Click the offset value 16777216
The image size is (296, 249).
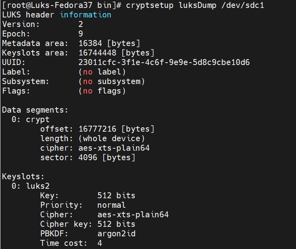(97, 129)
